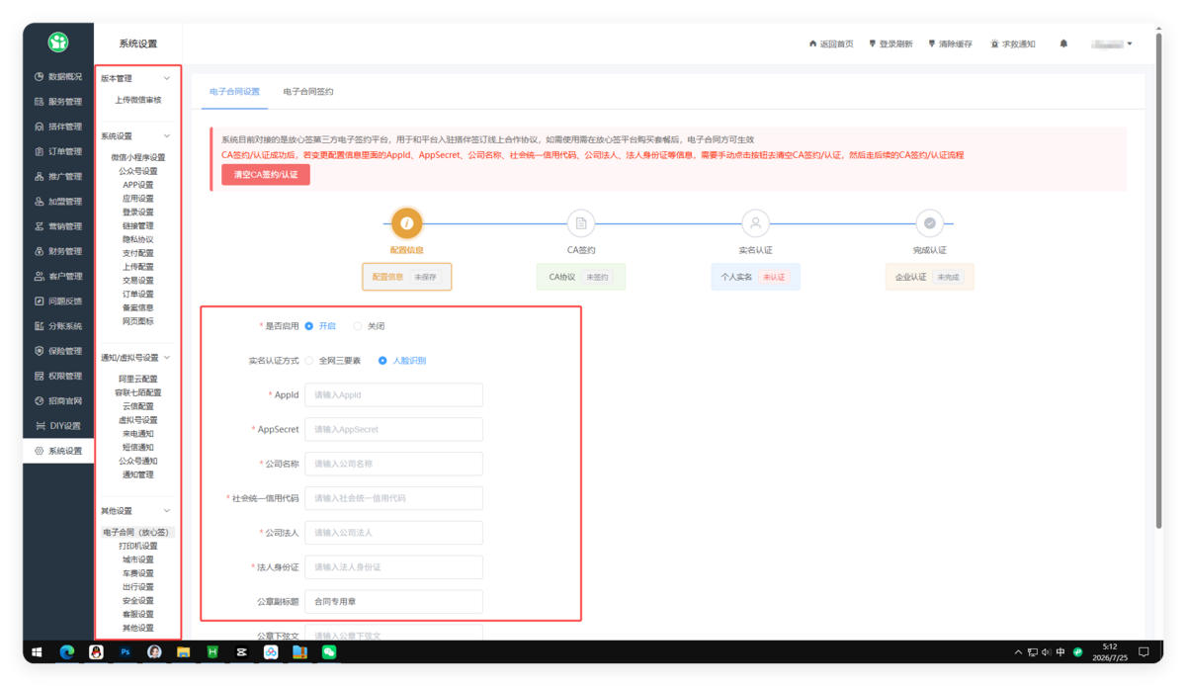Click the 完成认证 step checkmark icon
1186x686 pixels.
pyautogui.click(x=929, y=223)
